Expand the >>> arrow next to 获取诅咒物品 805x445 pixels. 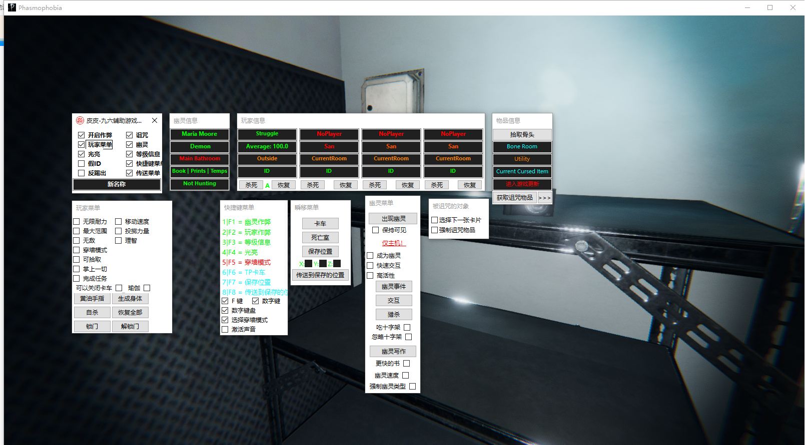[544, 198]
